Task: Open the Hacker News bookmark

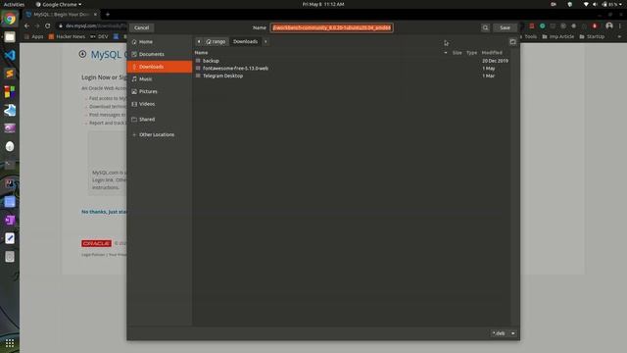Action: coord(68,36)
